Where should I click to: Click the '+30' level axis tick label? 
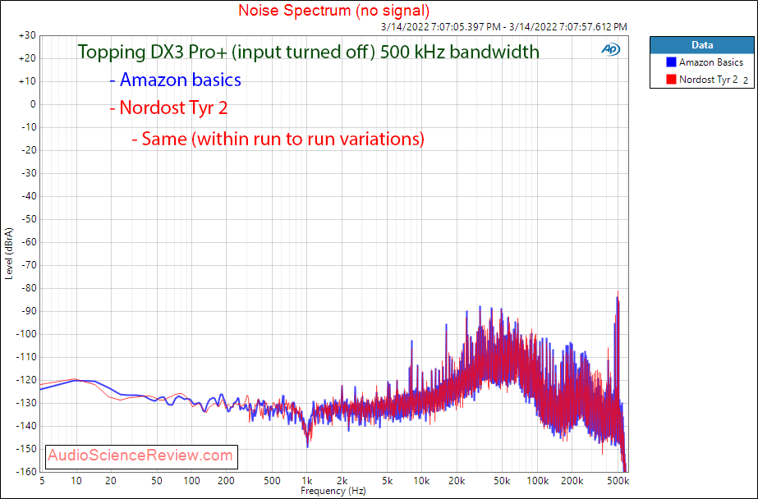[x=27, y=36]
